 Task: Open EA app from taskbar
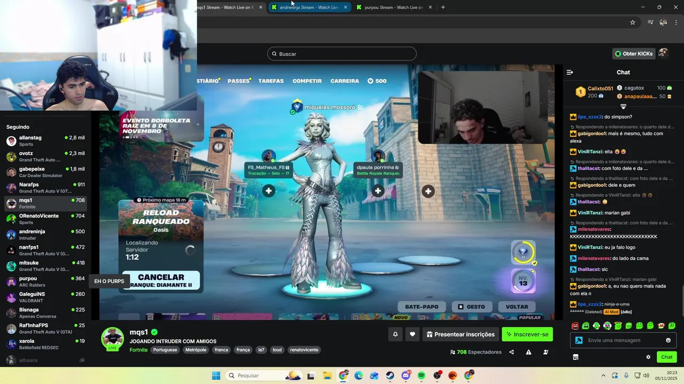[453, 375]
